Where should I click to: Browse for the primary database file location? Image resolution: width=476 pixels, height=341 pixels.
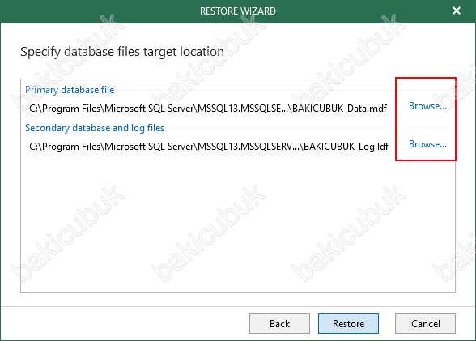(427, 106)
